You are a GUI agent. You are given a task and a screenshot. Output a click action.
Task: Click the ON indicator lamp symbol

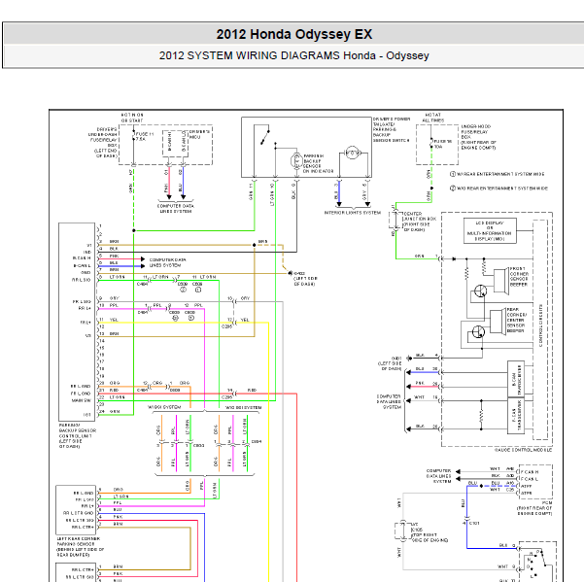click(296, 161)
